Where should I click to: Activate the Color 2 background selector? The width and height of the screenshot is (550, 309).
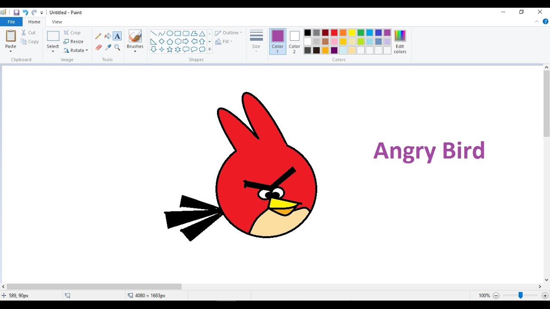(294, 42)
